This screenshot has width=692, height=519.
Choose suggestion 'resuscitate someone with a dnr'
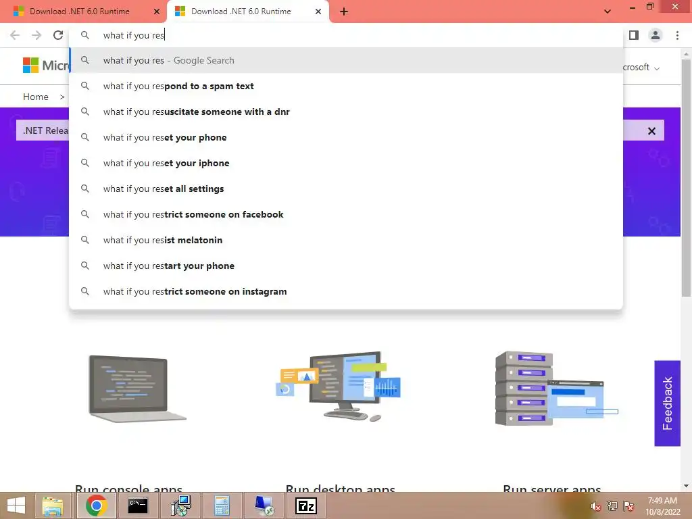coord(347,112)
